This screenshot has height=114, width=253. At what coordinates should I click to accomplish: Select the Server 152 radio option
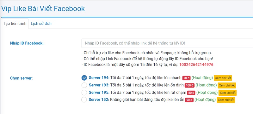(84, 100)
